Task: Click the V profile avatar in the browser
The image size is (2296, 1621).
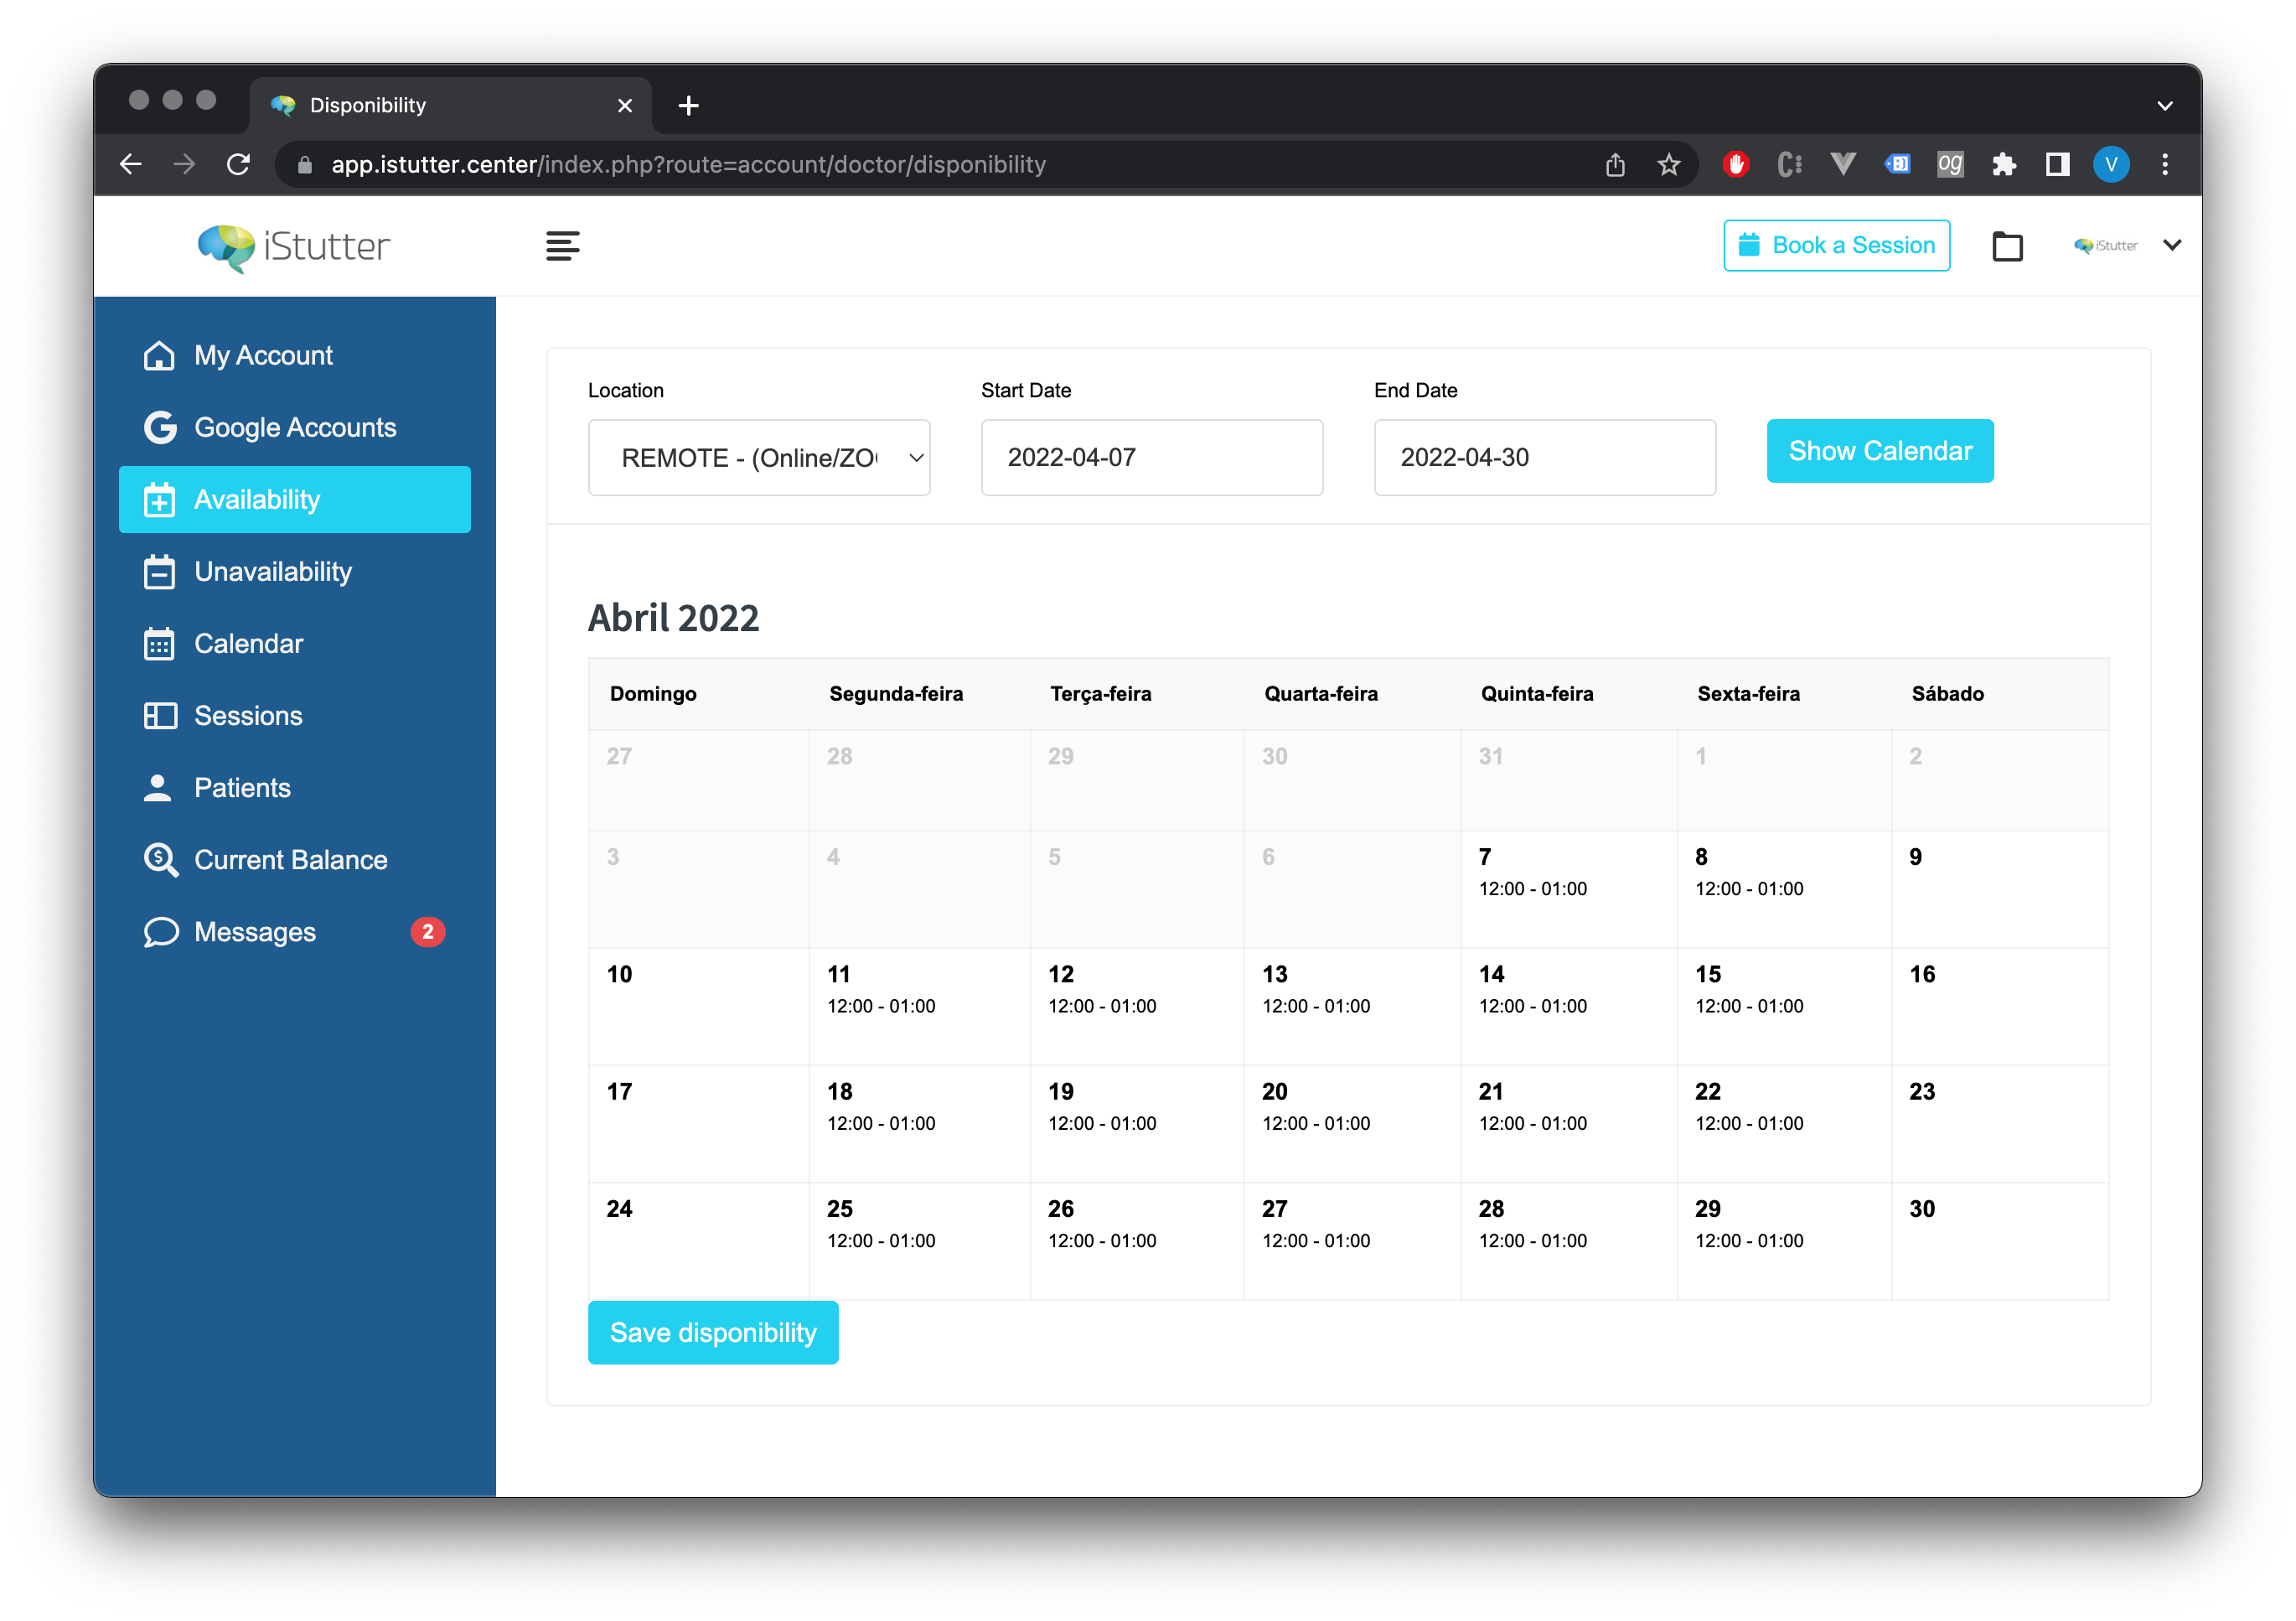Action: tap(2111, 164)
